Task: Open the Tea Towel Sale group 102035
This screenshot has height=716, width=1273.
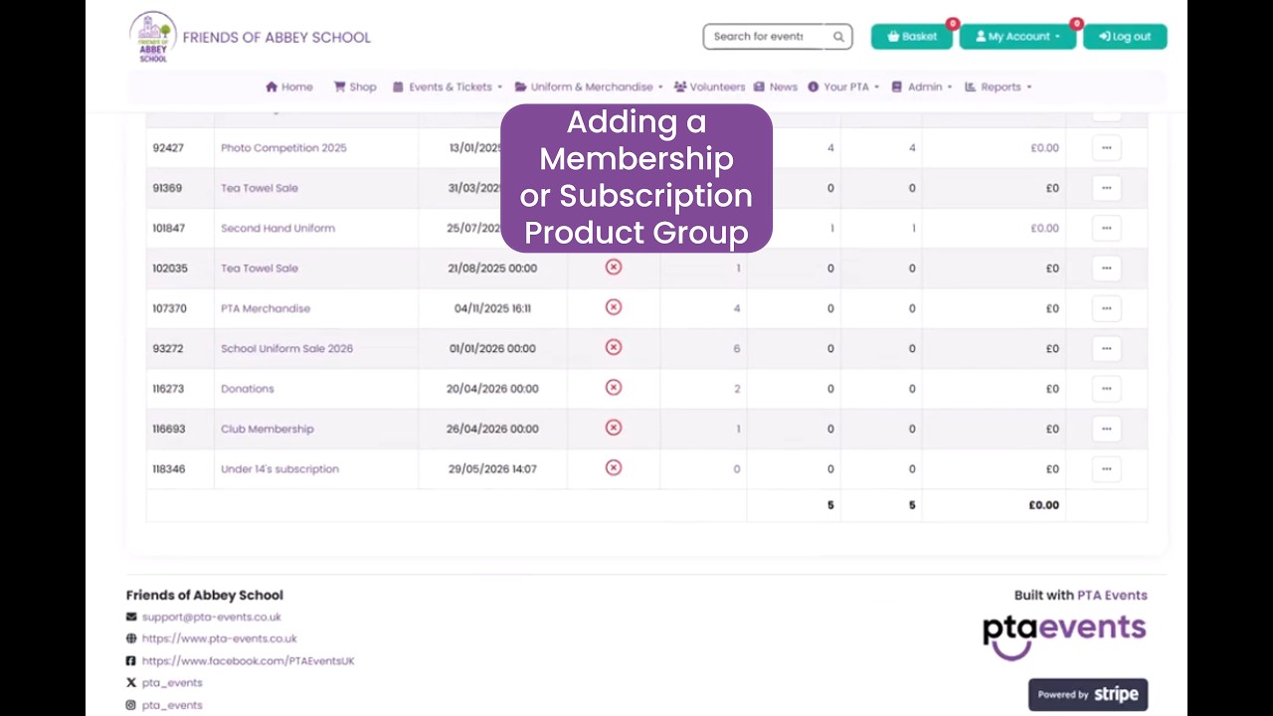Action: pyautogui.click(x=260, y=268)
